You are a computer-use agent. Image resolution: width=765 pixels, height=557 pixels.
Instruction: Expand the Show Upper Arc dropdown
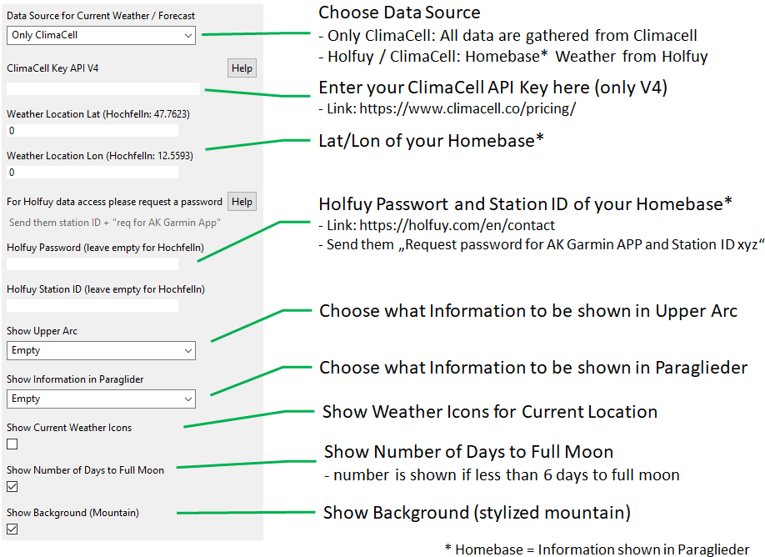101,350
